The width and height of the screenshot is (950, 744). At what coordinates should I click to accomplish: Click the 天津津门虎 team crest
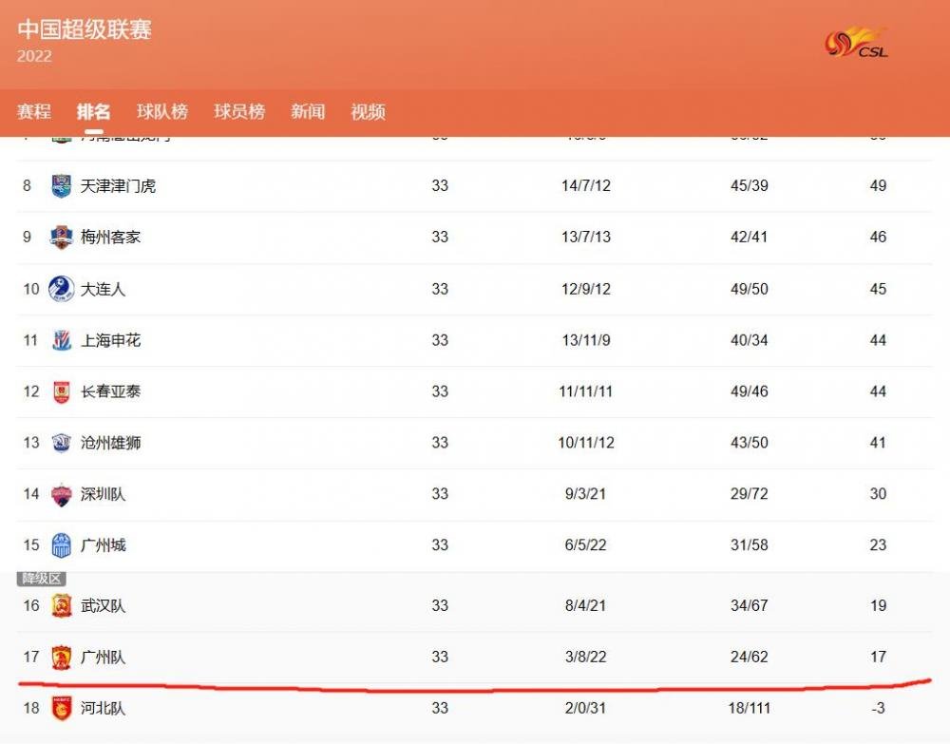click(x=61, y=186)
